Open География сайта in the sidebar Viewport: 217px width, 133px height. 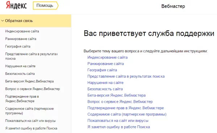click(x=18, y=46)
